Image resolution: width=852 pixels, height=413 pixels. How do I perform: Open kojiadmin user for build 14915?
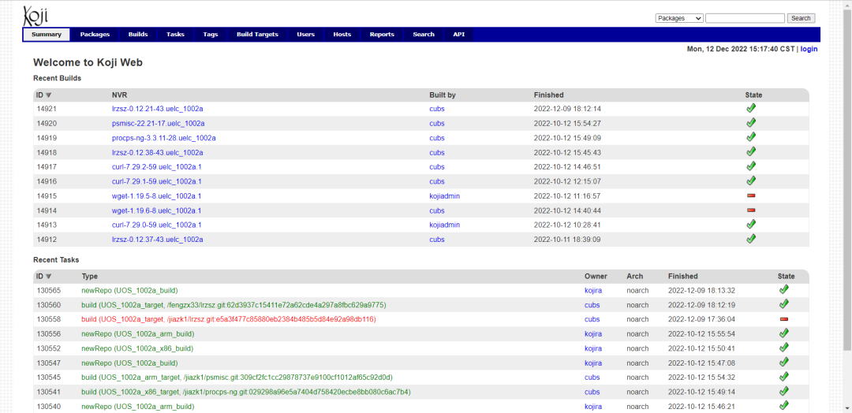pos(444,196)
